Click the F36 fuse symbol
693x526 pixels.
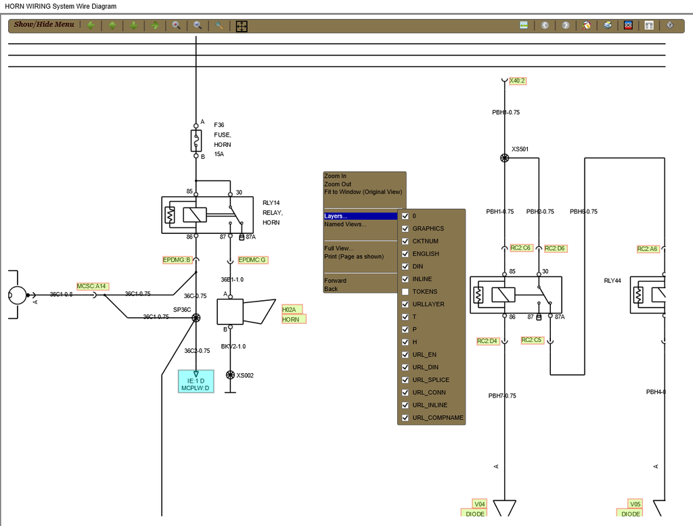pyautogui.click(x=196, y=141)
